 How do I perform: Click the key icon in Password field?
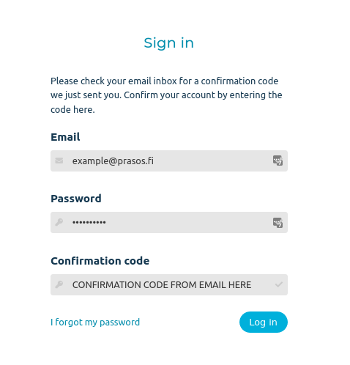pyautogui.click(x=59, y=222)
